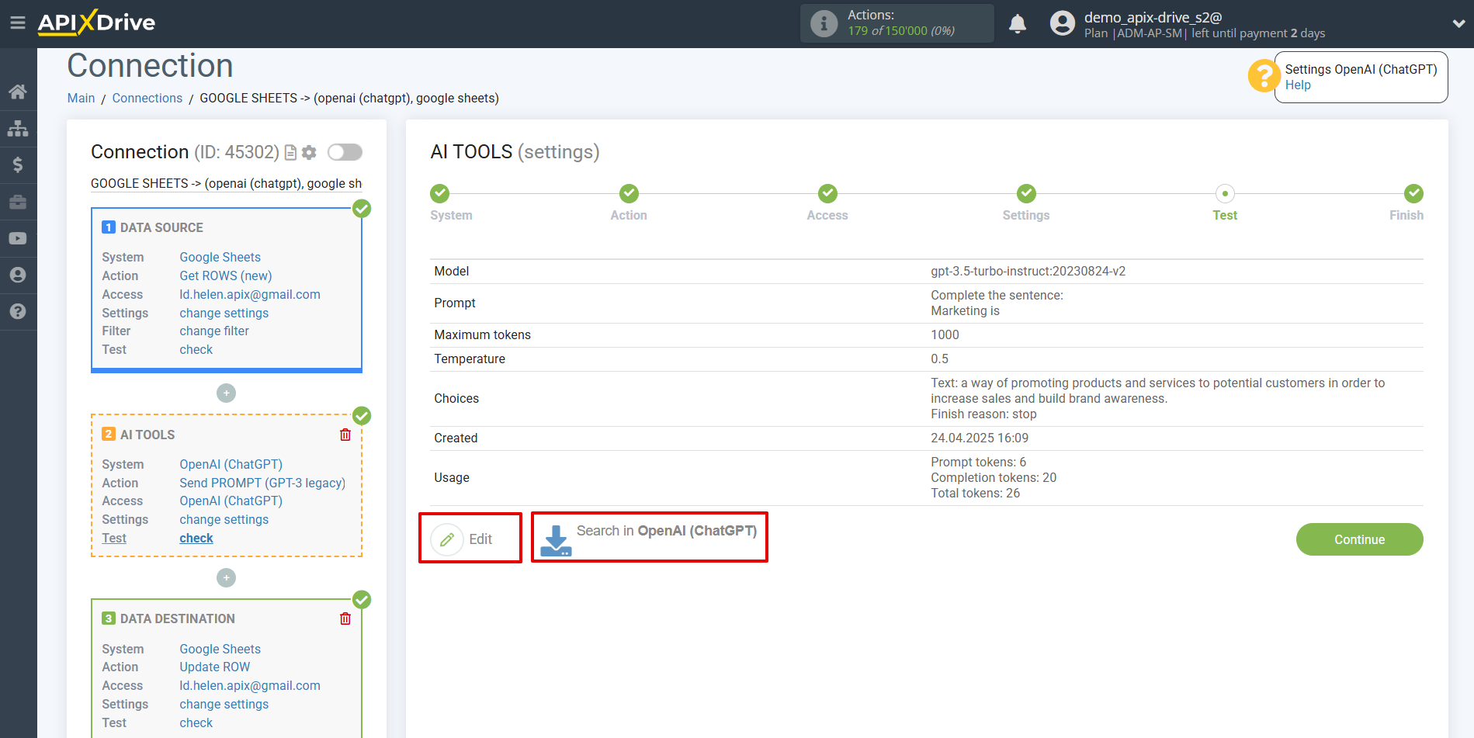Toggle the connection on/off switch
Image resolution: width=1474 pixels, height=738 pixels.
coord(345,152)
